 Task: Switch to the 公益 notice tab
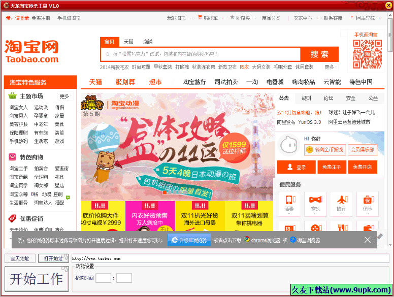tap(373, 98)
